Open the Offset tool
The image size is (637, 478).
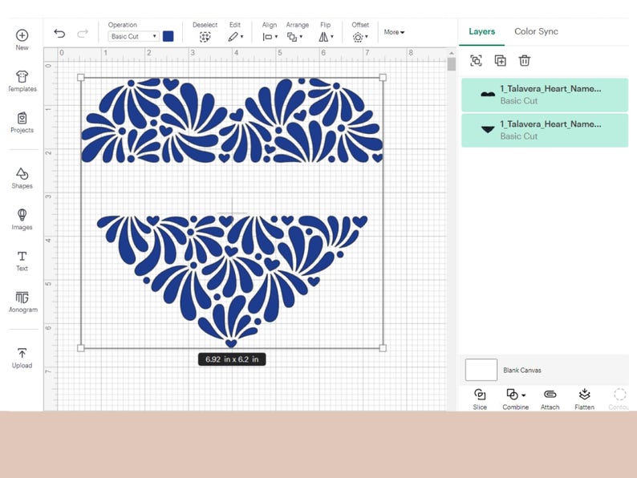(x=360, y=37)
